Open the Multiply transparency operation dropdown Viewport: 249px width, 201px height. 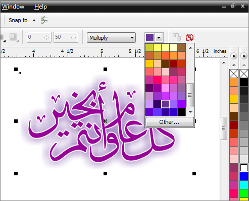pyautogui.click(x=111, y=38)
